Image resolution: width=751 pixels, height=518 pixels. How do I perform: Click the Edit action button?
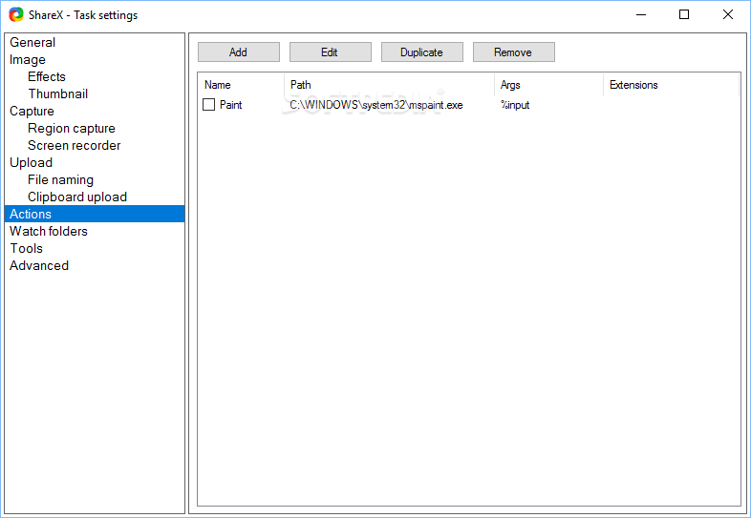[331, 52]
